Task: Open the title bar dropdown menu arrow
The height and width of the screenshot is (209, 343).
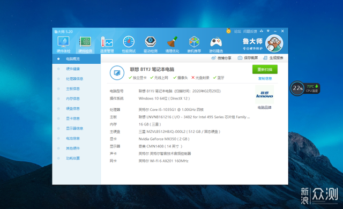Action: pyautogui.click(x=268, y=31)
